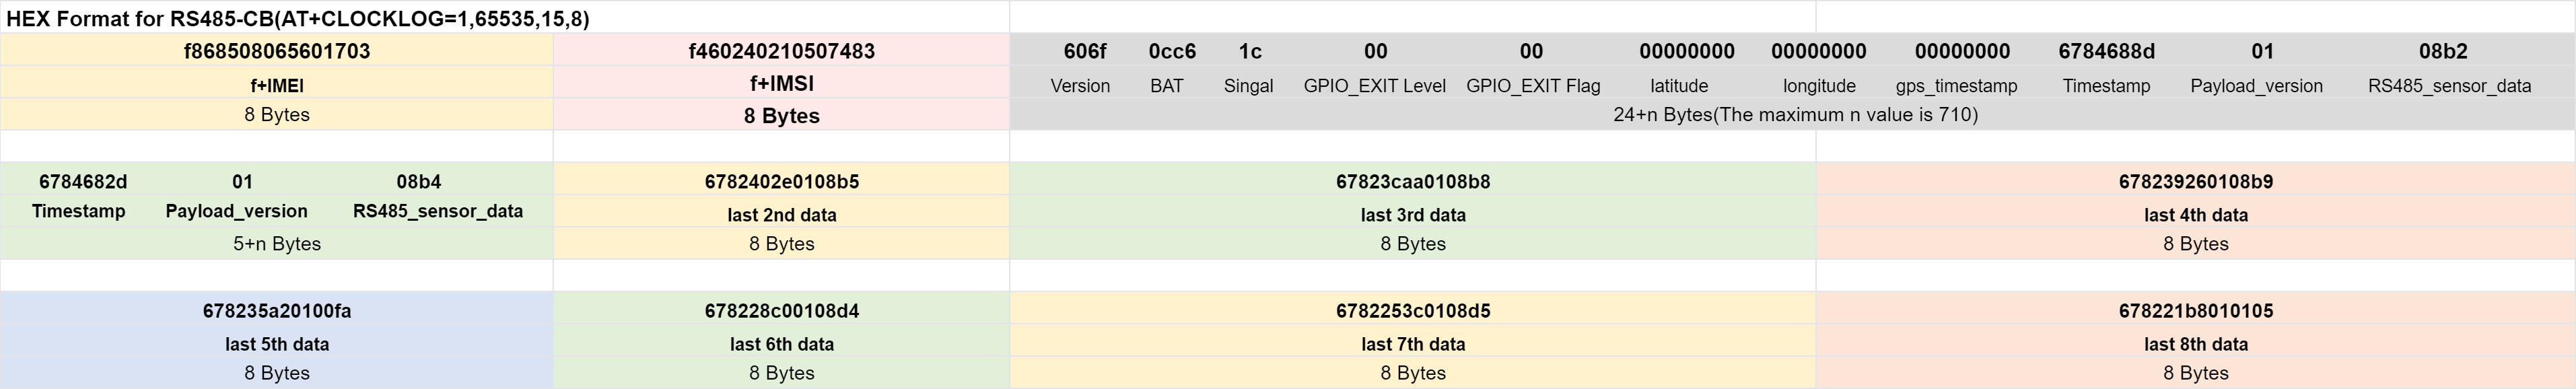Click the 24+n Bytes maximum note cell

(x=1795, y=114)
